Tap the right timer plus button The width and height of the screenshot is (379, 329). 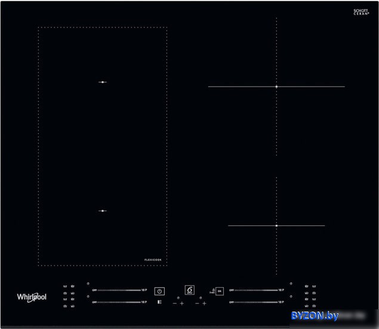pyautogui.click(x=204, y=303)
